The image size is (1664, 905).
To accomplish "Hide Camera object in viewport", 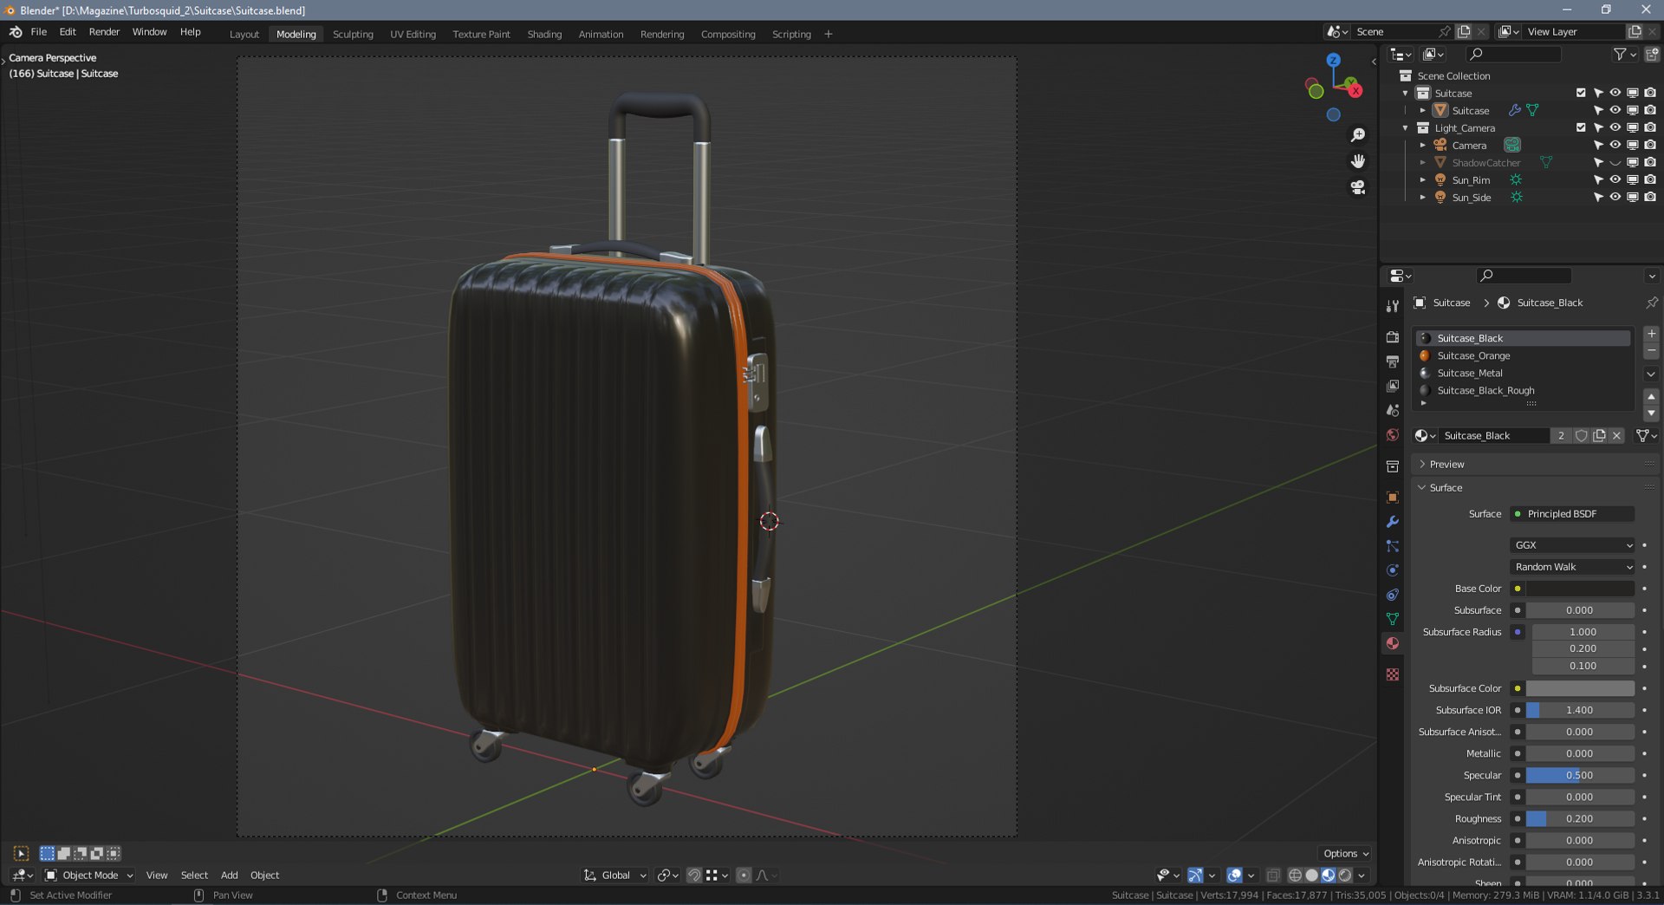I will 1615,145.
